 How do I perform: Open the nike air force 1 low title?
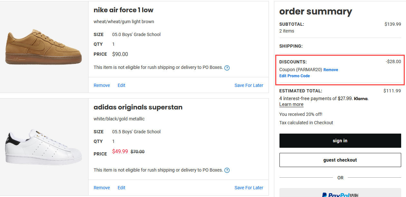pos(123,10)
